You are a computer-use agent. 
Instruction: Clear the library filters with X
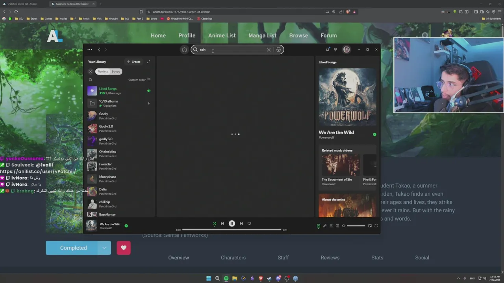tap(91, 72)
